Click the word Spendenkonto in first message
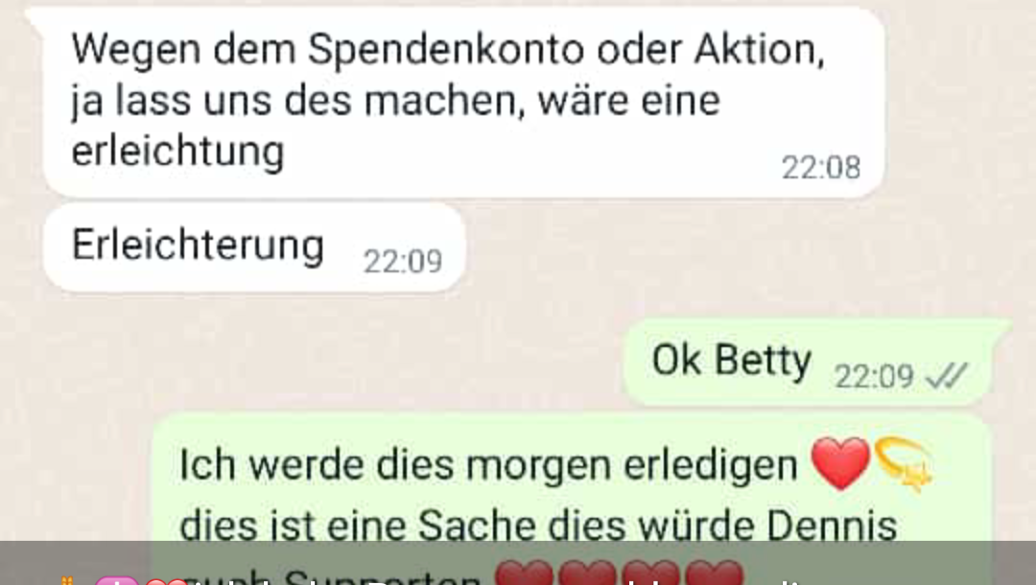This screenshot has height=585, width=1036. point(446,50)
